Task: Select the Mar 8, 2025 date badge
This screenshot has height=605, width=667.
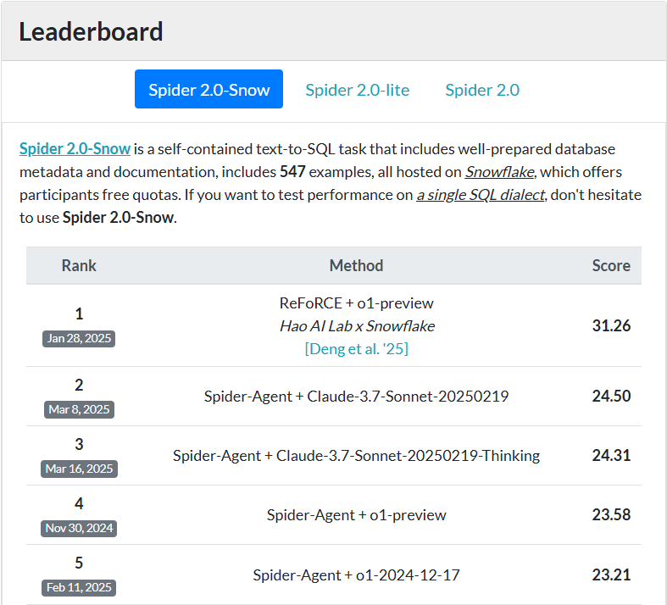Action: [x=80, y=409]
